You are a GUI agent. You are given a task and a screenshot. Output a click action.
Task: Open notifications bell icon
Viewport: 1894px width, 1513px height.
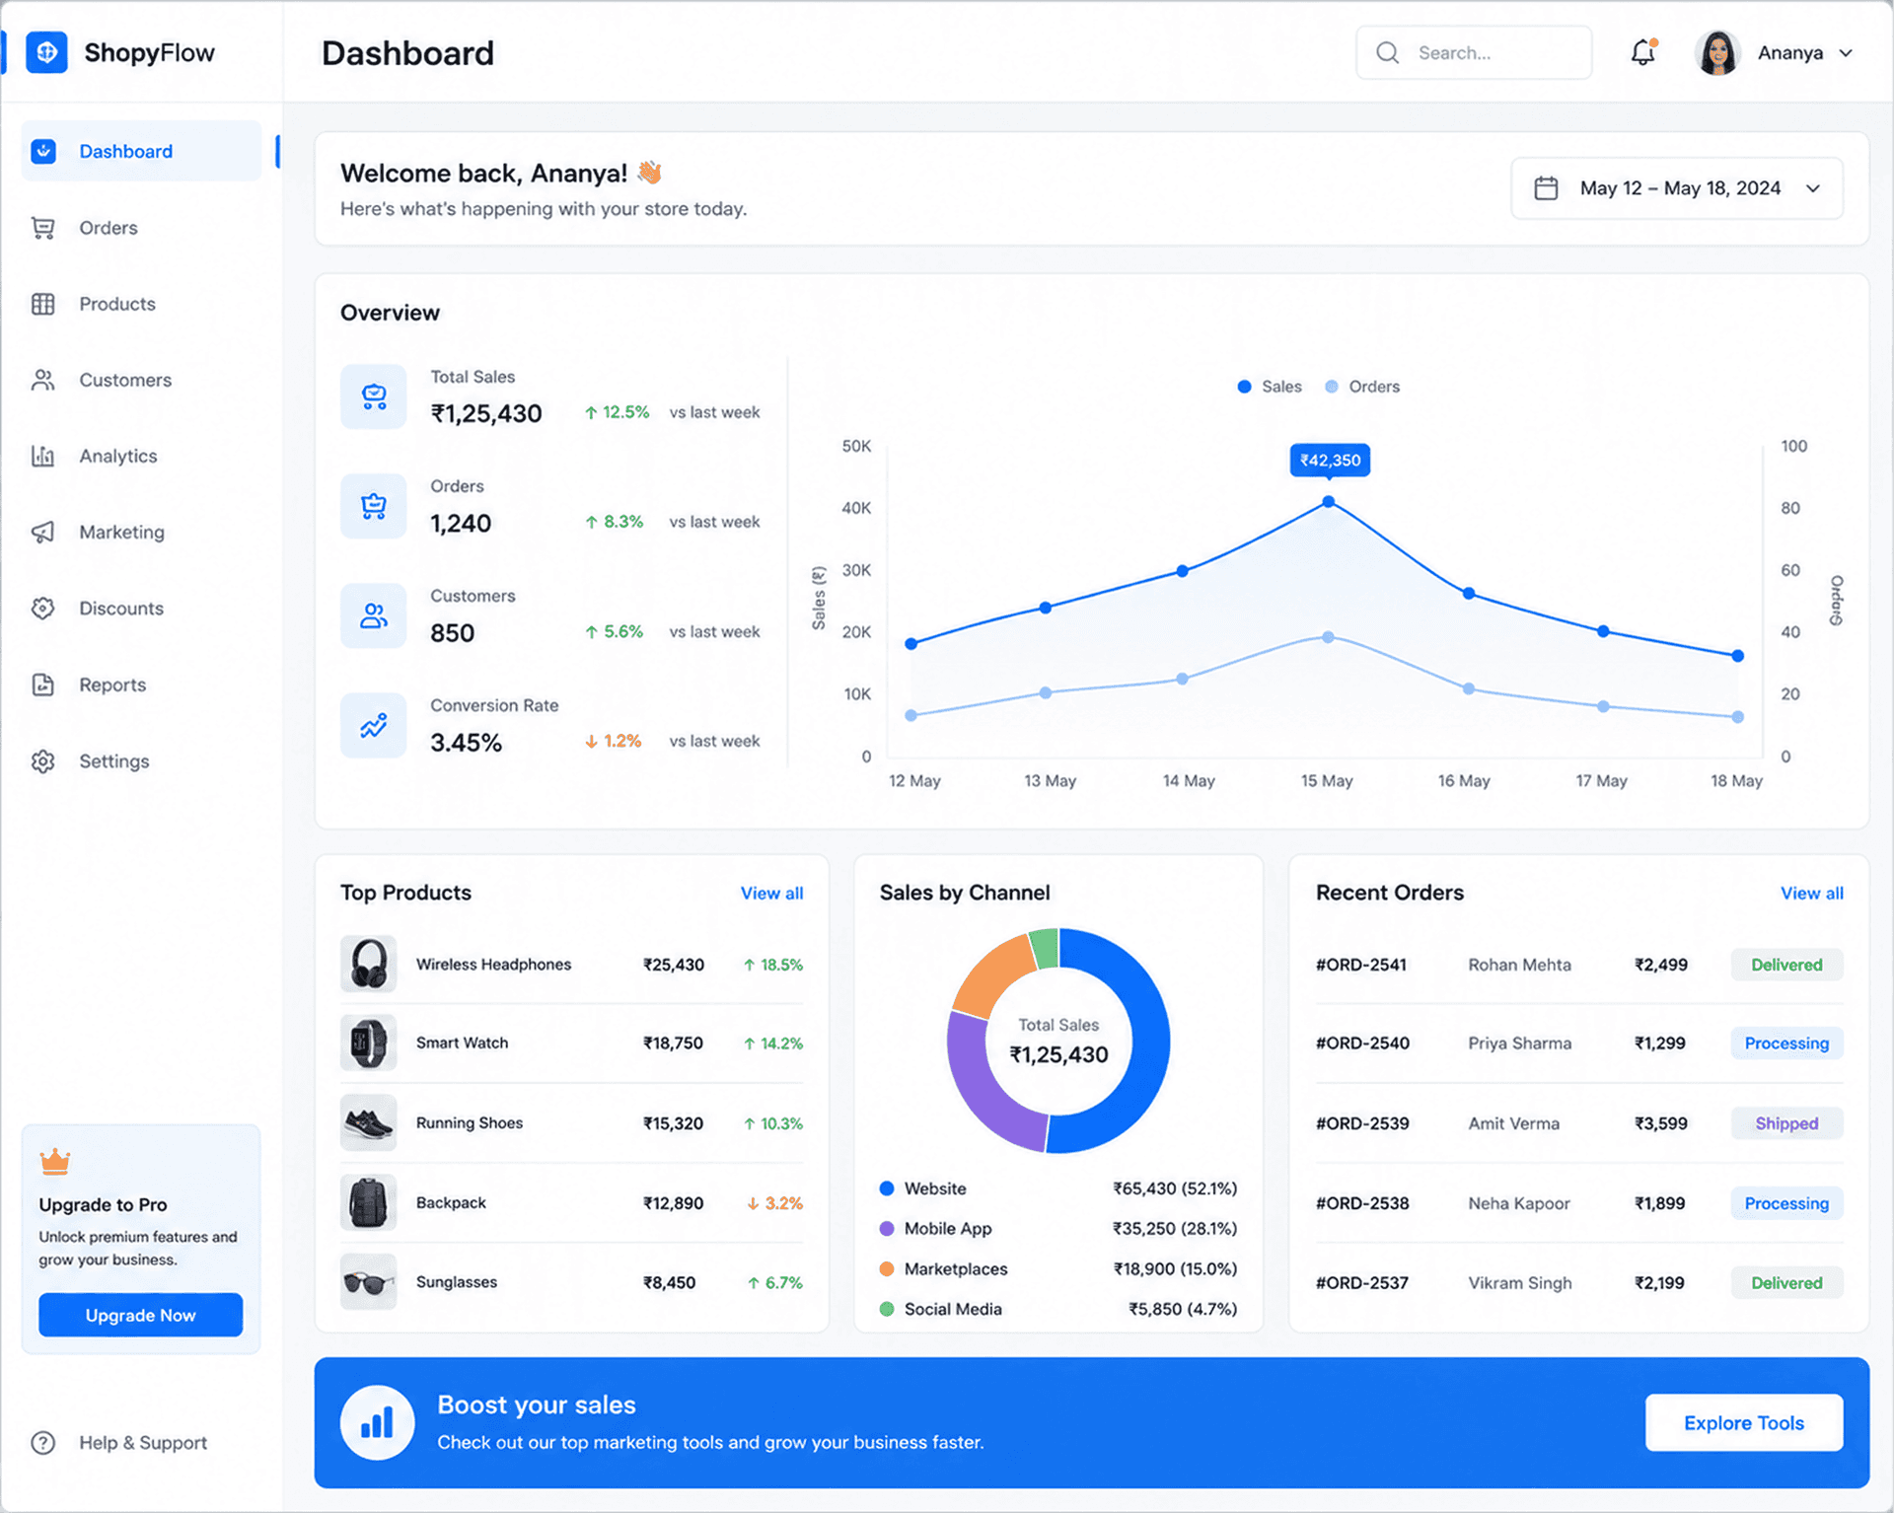(x=1643, y=52)
